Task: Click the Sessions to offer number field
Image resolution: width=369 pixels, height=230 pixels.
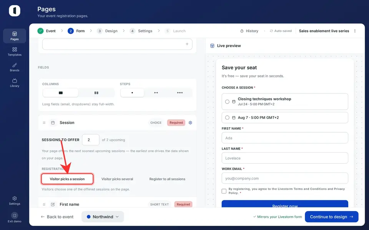Action: pos(91,140)
